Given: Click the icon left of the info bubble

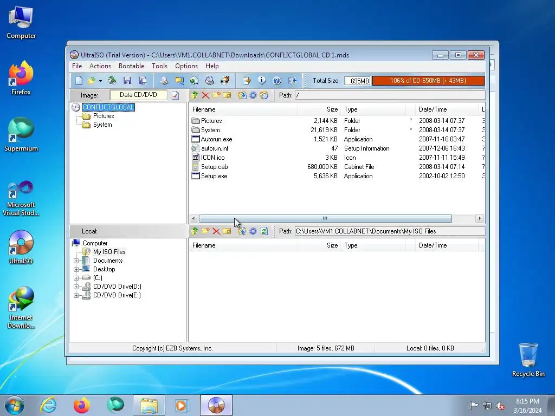Looking at the screenshot, I should (247, 81).
